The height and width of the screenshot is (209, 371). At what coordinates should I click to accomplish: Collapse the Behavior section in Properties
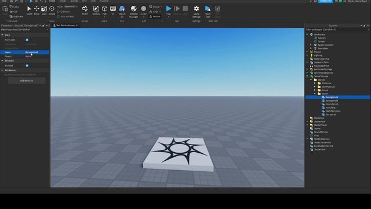tap(2, 61)
